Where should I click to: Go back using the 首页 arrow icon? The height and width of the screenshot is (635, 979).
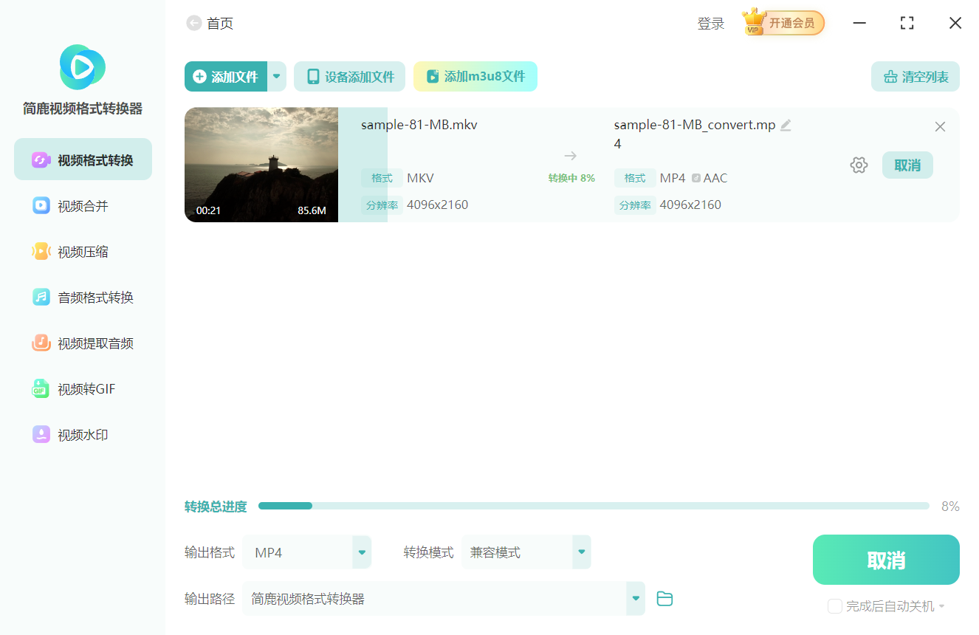[194, 24]
